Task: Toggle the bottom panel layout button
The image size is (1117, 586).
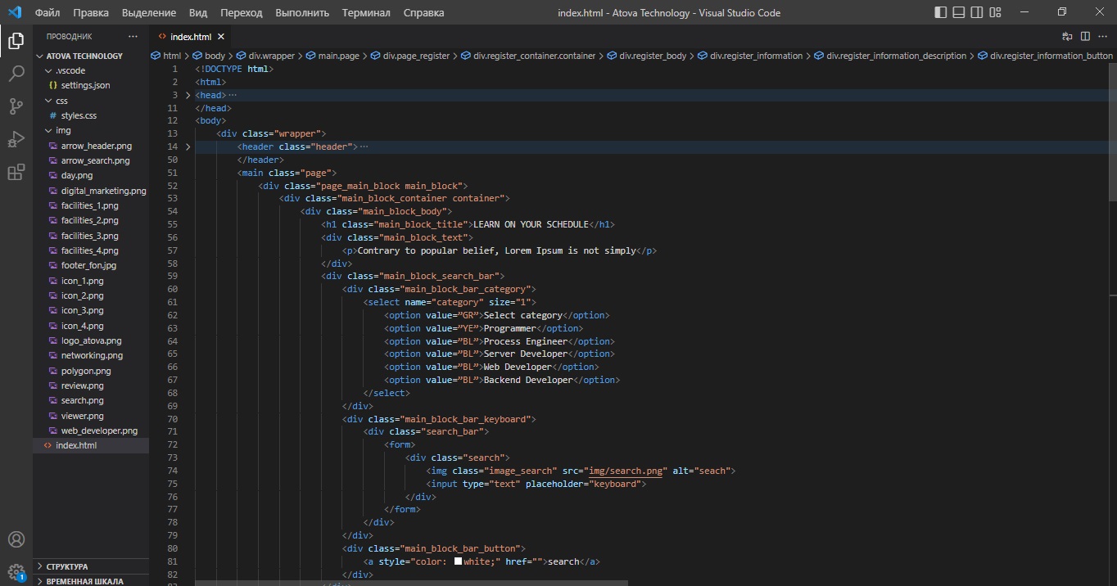Action: (x=959, y=12)
